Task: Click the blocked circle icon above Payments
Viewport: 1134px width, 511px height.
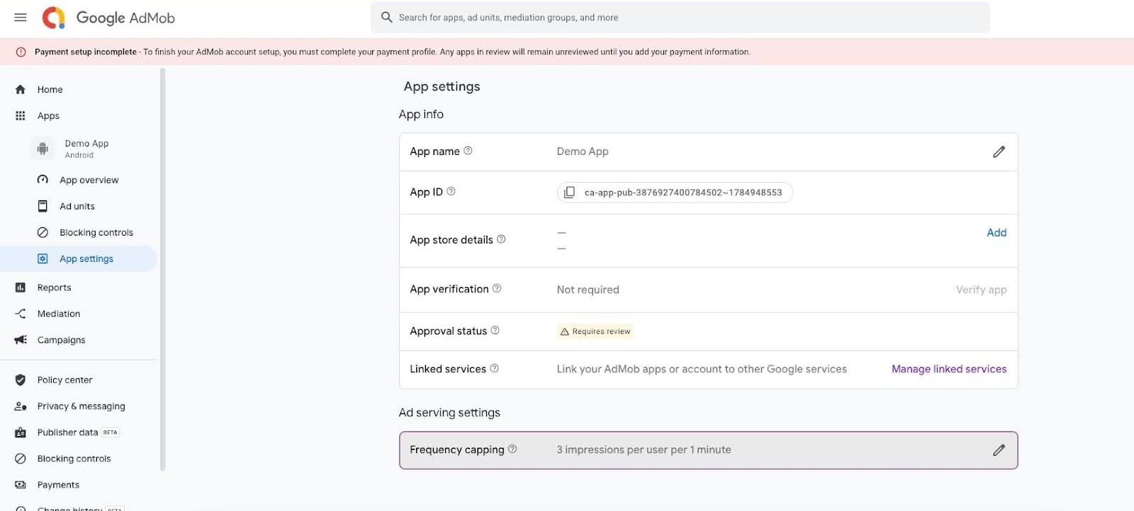Action: tap(21, 459)
